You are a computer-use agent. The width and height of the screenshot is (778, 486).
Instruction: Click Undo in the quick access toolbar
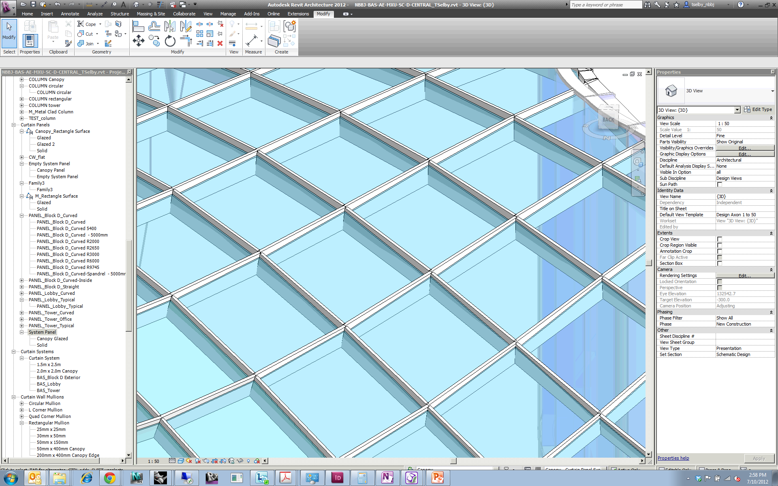(x=57, y=4)
